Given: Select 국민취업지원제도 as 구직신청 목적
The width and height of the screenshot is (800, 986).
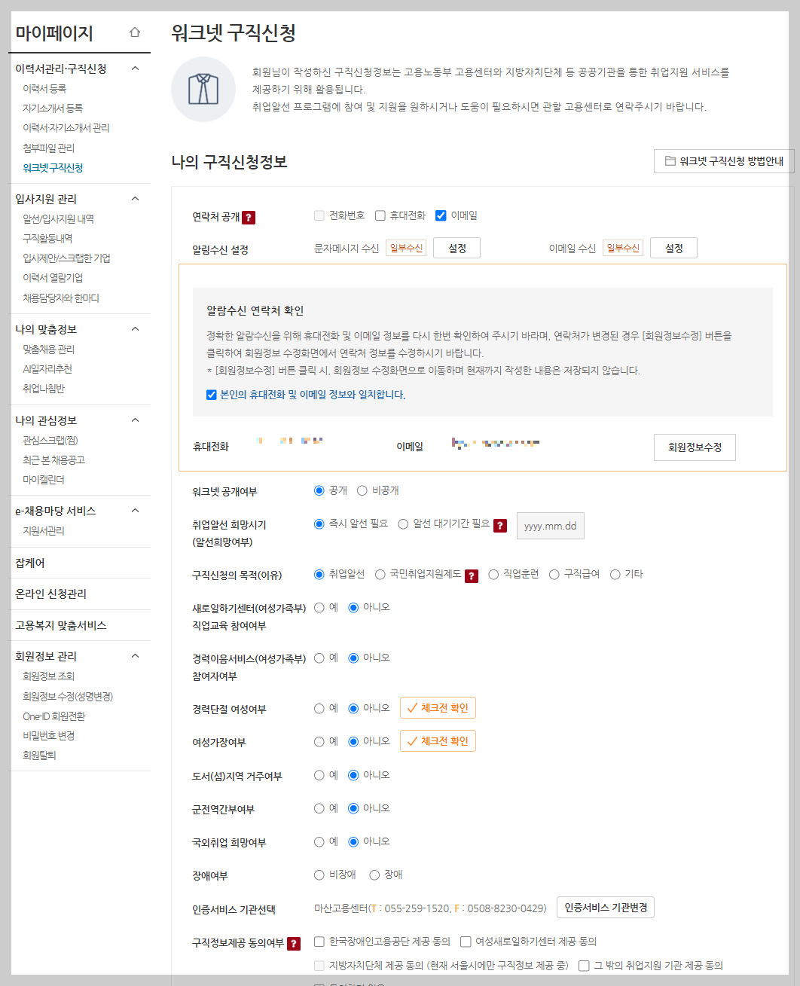Looking at the screenshot, I should pos(380,574).
